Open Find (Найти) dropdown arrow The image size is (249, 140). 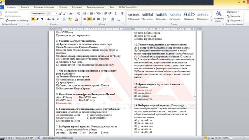pos(238,12)
